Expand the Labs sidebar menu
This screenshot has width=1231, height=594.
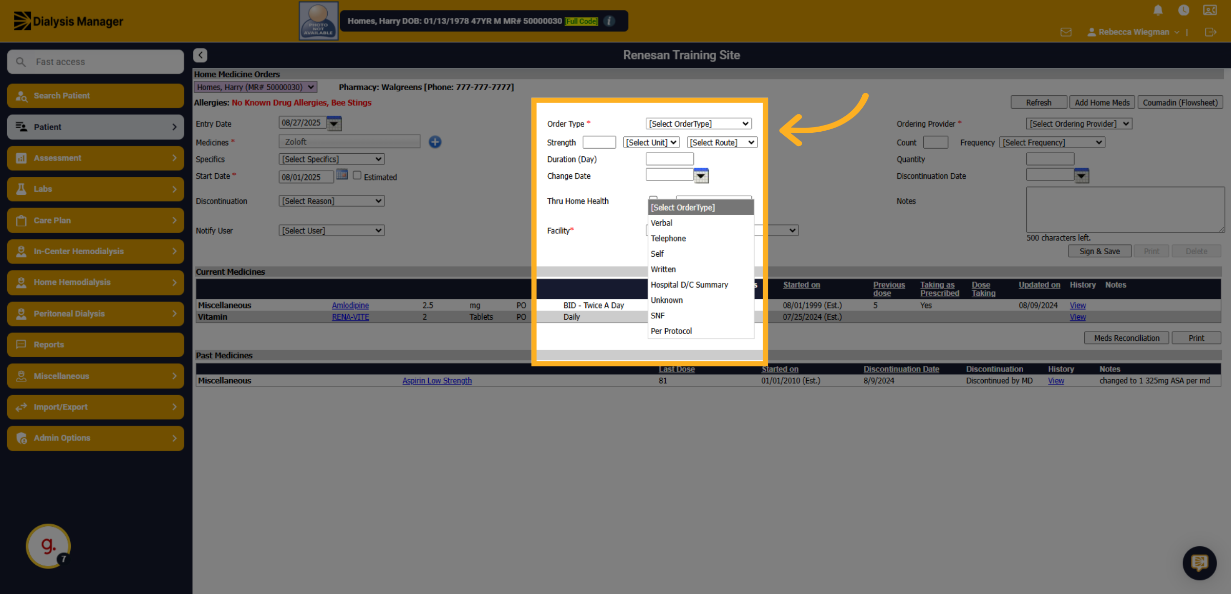click(x=95, y=189)
